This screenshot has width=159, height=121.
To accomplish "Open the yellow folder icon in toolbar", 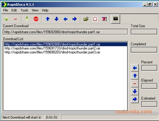I will pos(86,19).
